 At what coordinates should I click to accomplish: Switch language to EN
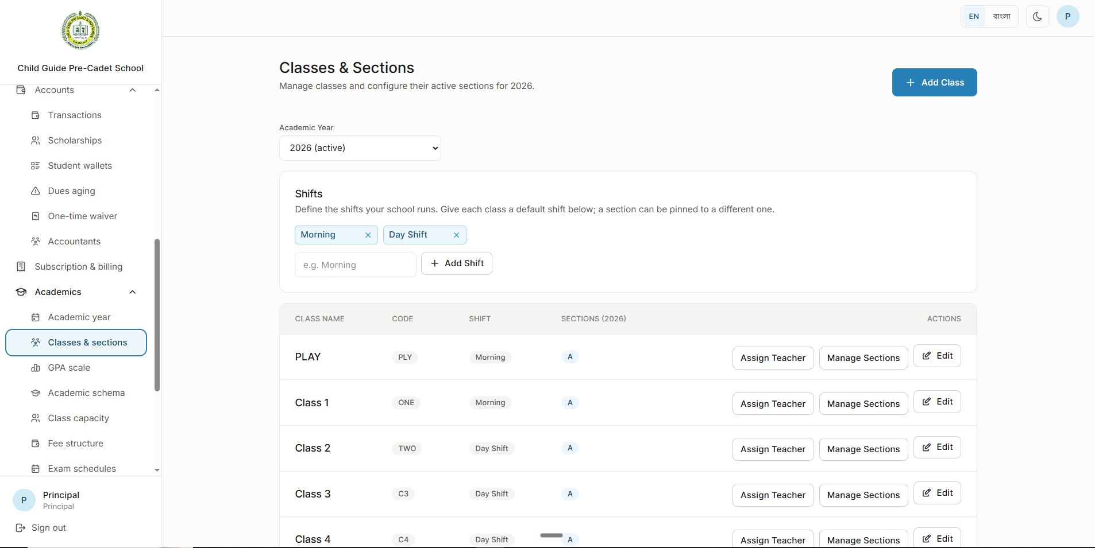coord(974,16)
